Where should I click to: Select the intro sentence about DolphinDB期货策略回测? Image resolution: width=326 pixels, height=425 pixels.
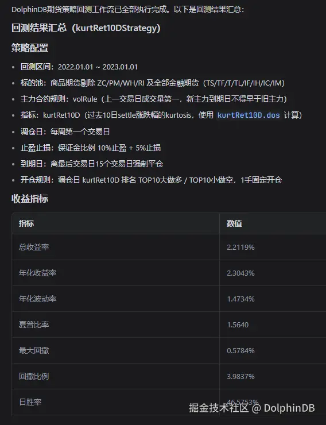[128, 10]
